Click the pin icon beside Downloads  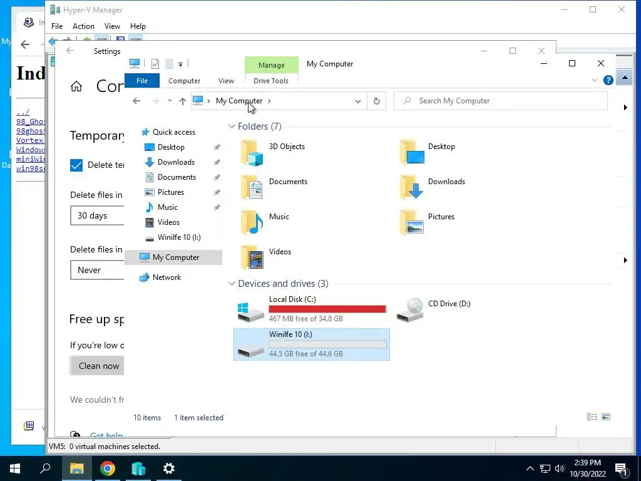tap(217, 162)
